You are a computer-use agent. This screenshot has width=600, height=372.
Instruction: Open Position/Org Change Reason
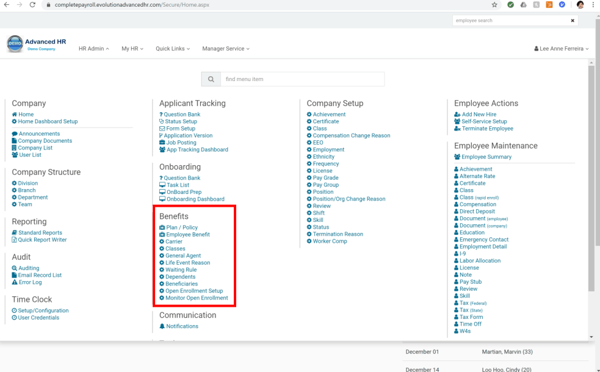point(349,199)
